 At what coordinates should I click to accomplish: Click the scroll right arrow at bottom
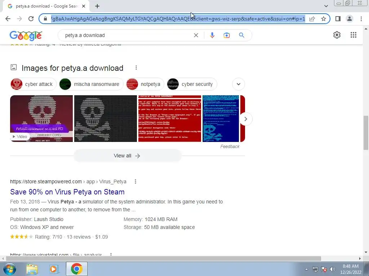[360, 258]
